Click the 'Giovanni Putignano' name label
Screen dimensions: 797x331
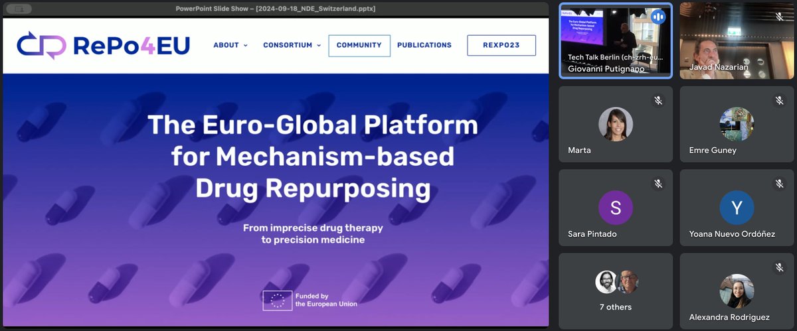606,68
